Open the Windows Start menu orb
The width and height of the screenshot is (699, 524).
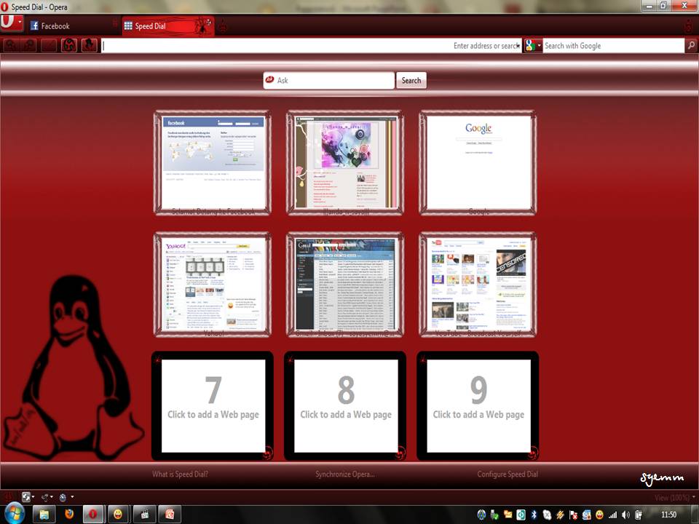15,513
